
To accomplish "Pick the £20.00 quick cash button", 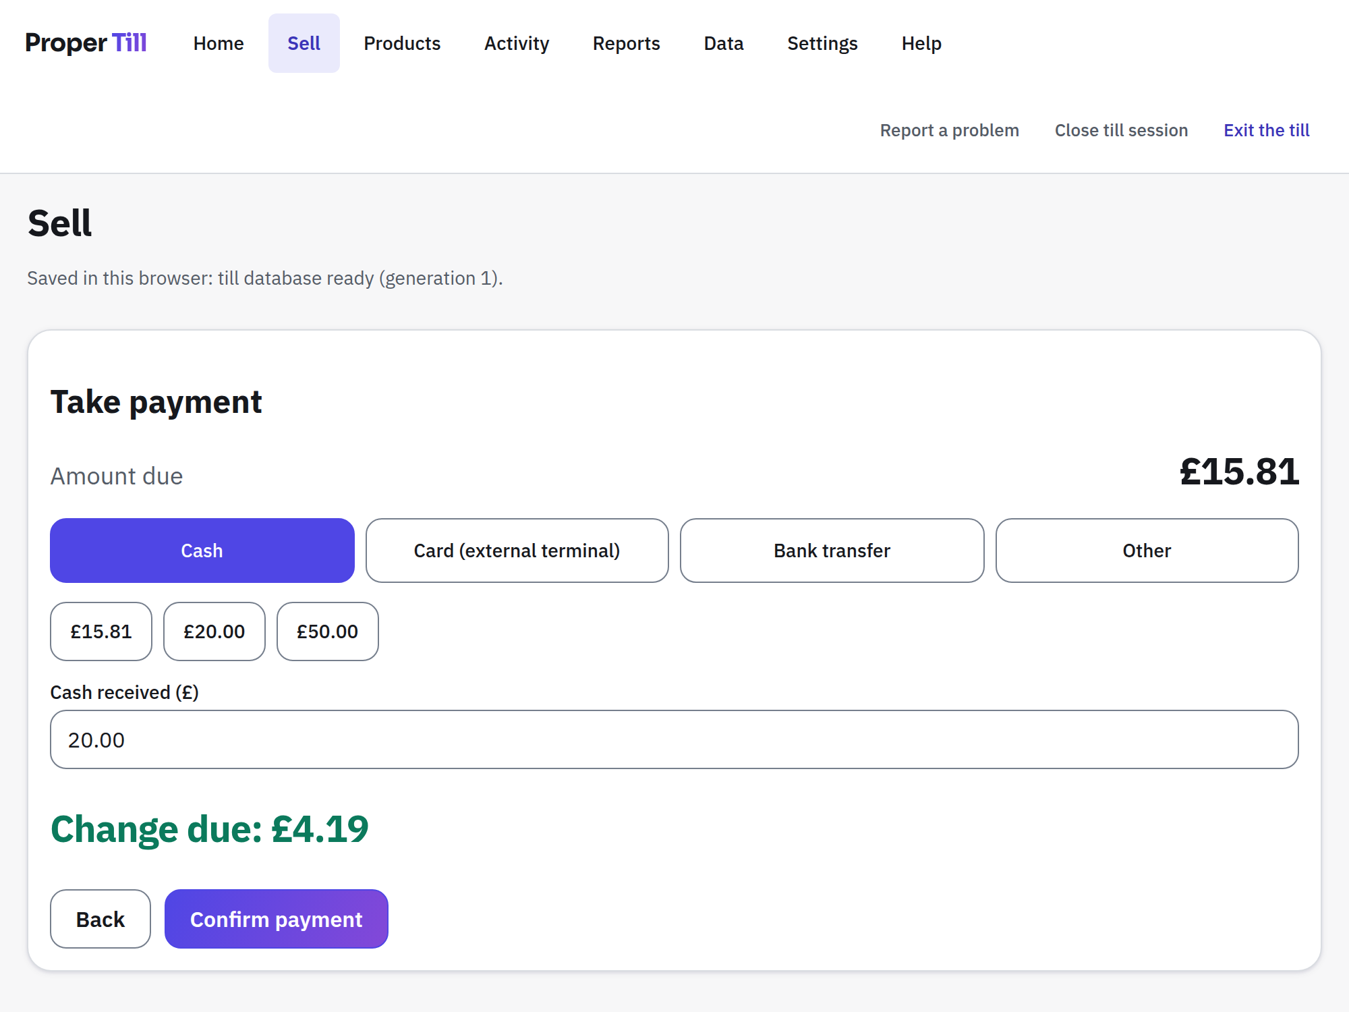I will (214, 631).
